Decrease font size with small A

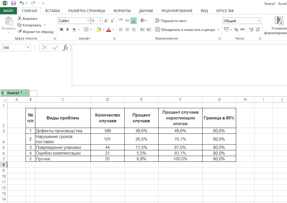(112, 21)
